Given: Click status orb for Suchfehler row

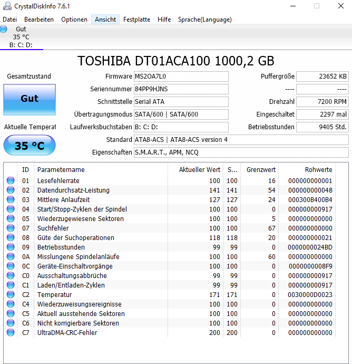Looking at the screenshot, I should tap(11, 228).
